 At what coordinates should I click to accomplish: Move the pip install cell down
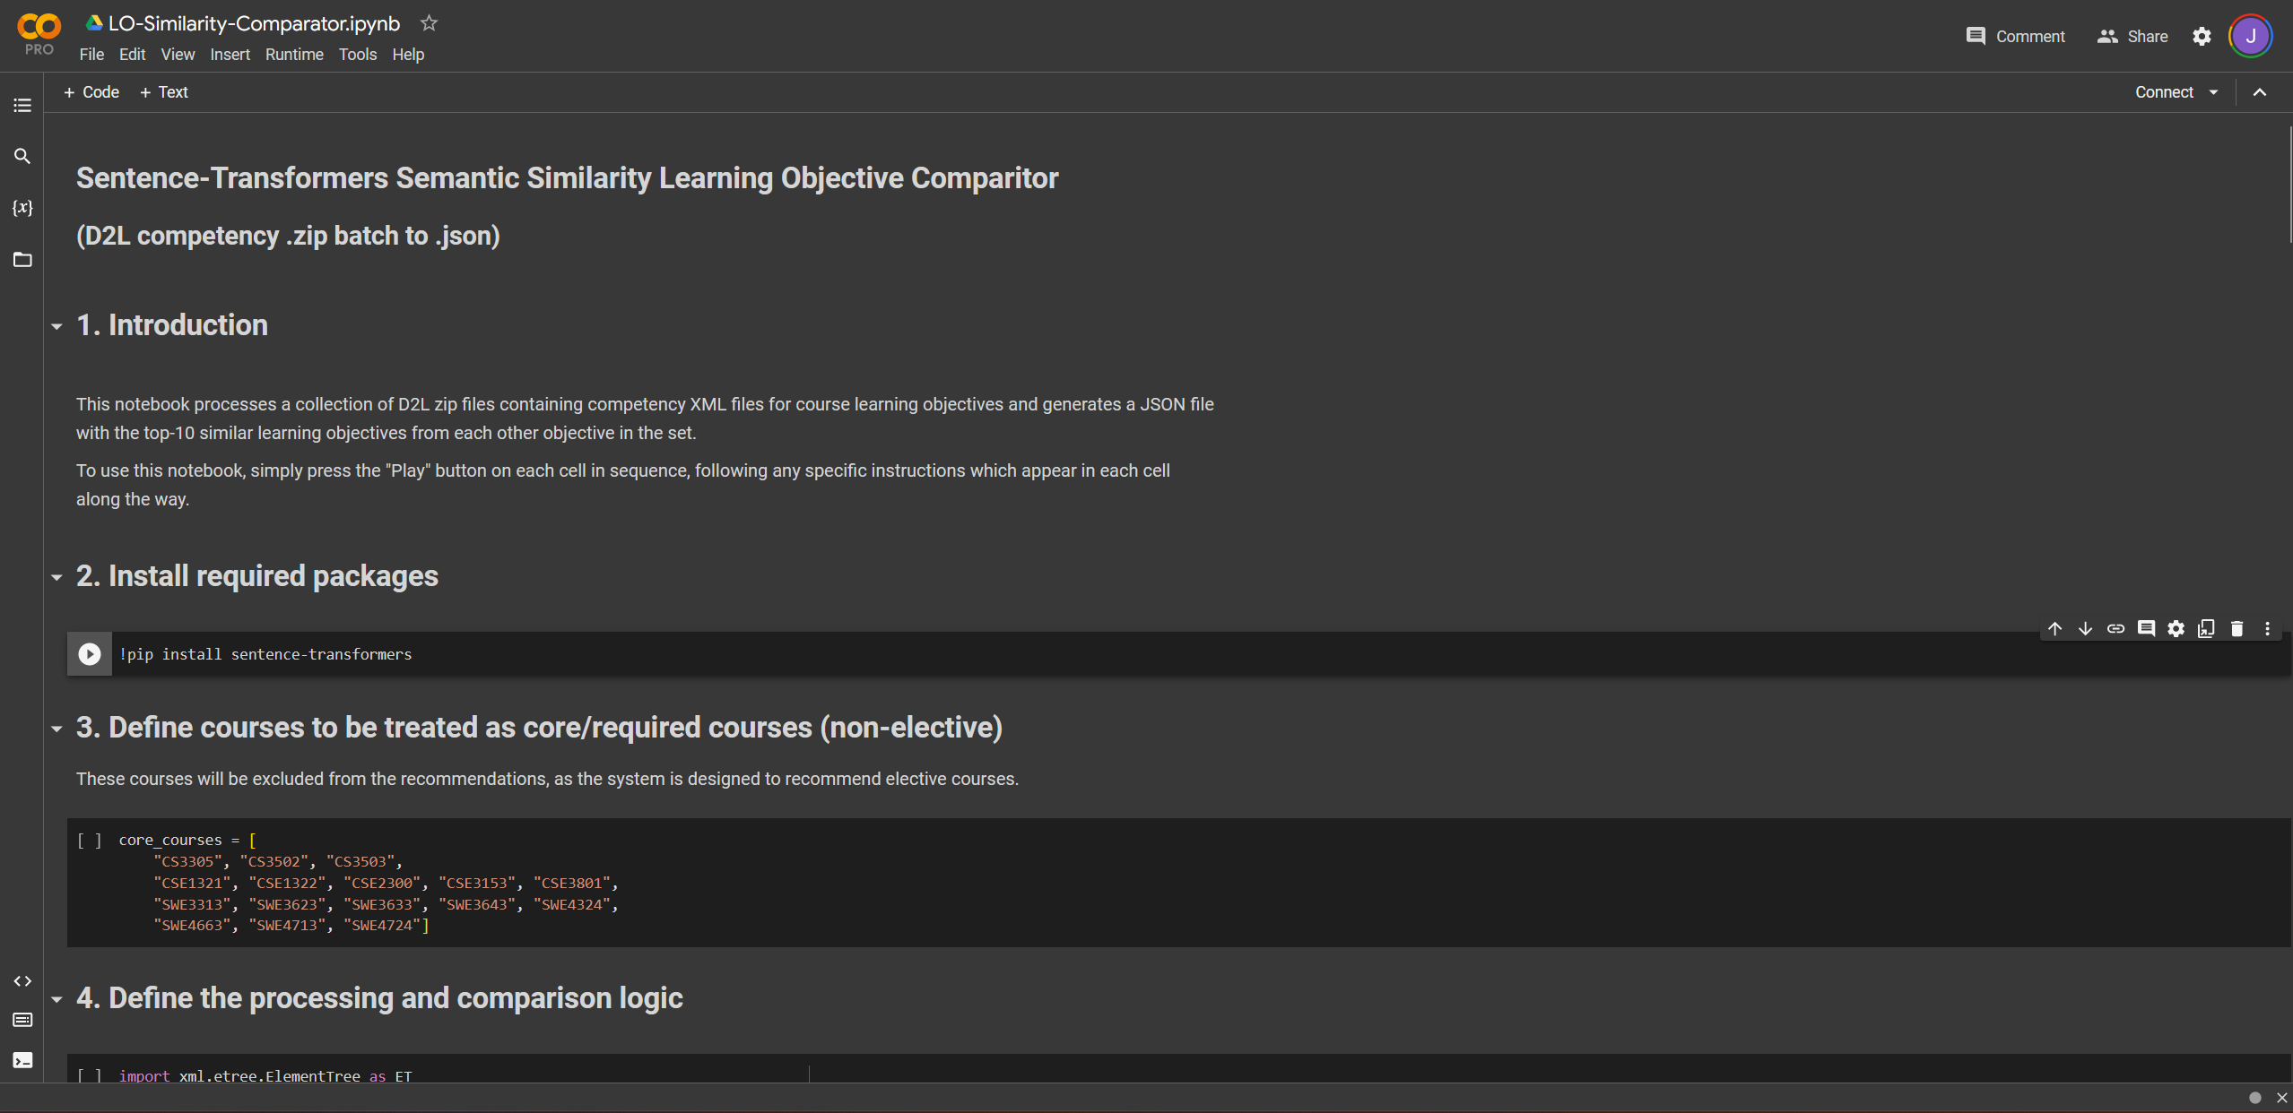[x=2085, y=628]
